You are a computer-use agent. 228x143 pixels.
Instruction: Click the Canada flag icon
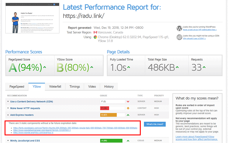pos(95,32)
